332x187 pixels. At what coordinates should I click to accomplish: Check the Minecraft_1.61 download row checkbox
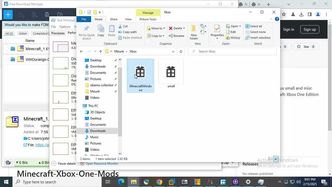pos(7,49)
